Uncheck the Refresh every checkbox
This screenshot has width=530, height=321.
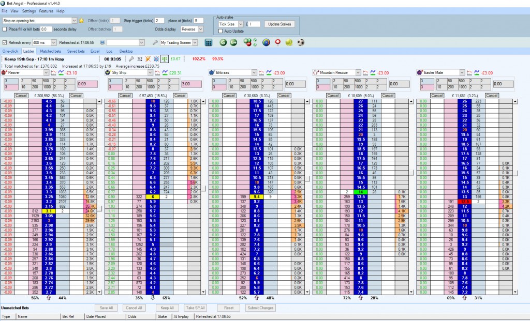click(5, 42)
